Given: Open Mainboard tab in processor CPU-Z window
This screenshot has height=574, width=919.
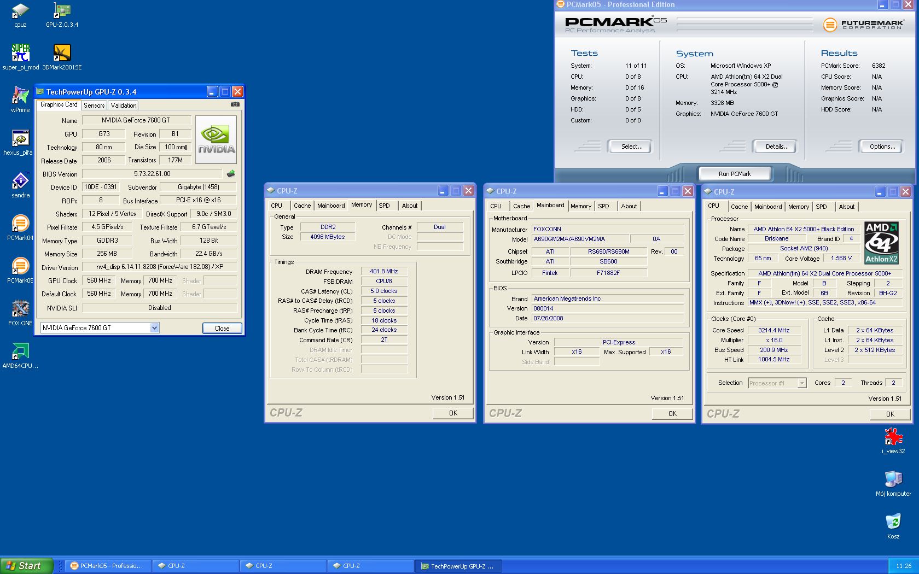Looking at the screenshot, I should point(768,207).
